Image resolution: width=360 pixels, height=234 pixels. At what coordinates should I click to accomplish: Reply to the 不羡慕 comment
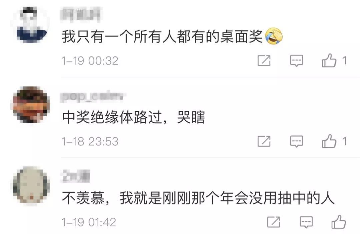click(306, 222)
